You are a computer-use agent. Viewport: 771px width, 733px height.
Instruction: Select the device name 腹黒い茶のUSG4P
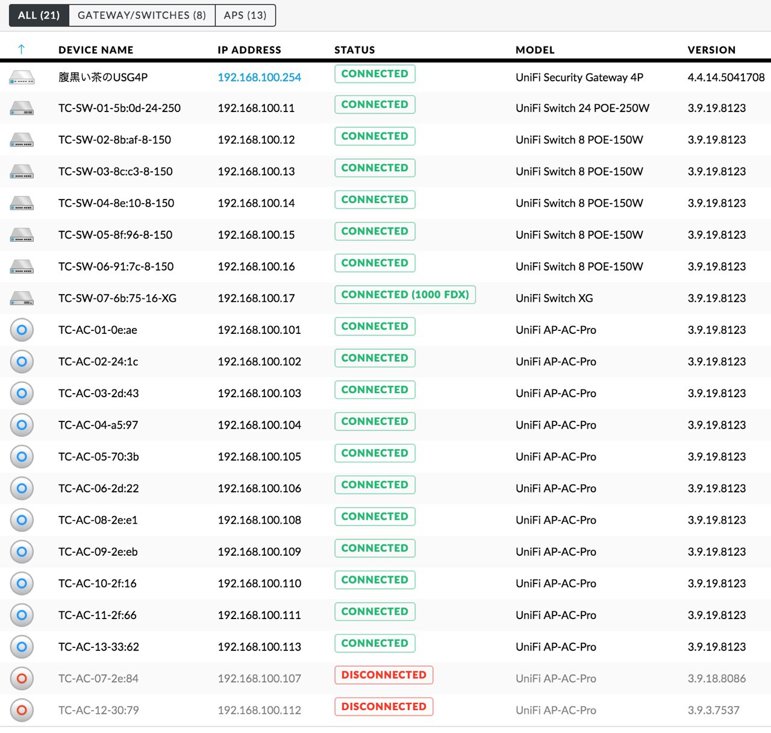pos(103,77)
